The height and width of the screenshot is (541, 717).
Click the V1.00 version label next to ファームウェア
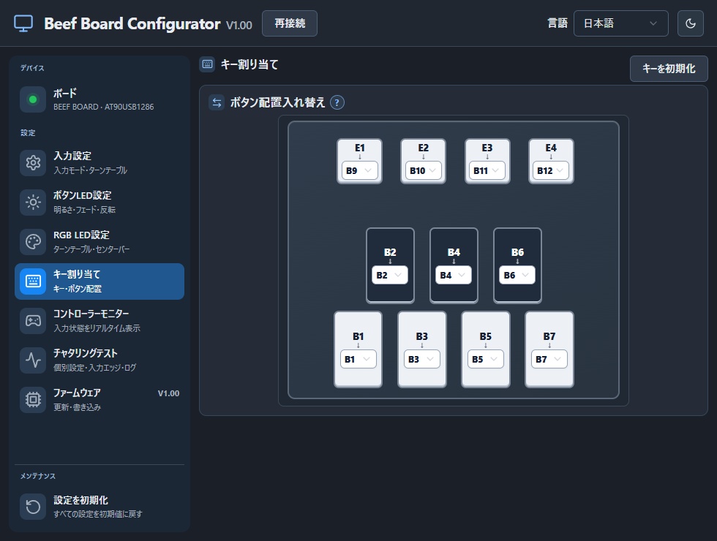click(x=168, y=393)
